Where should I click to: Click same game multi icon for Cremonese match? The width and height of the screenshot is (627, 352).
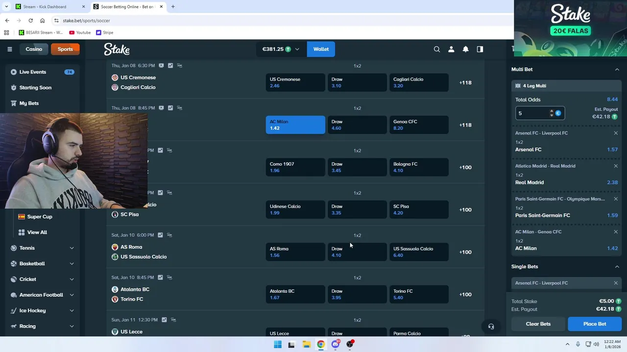click(180, 66)
